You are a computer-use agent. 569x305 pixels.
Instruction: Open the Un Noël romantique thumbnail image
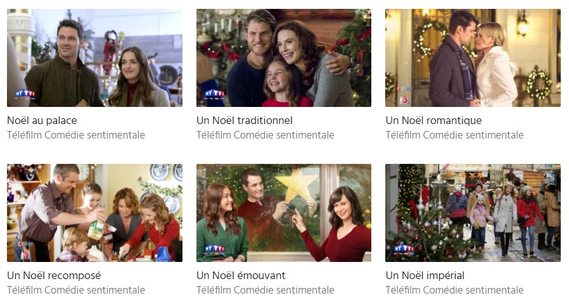click(473, 58)
